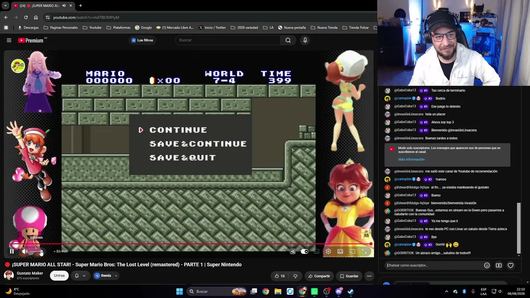Save video with the Guardar button
530x298 pixels.
click(349, 276)
